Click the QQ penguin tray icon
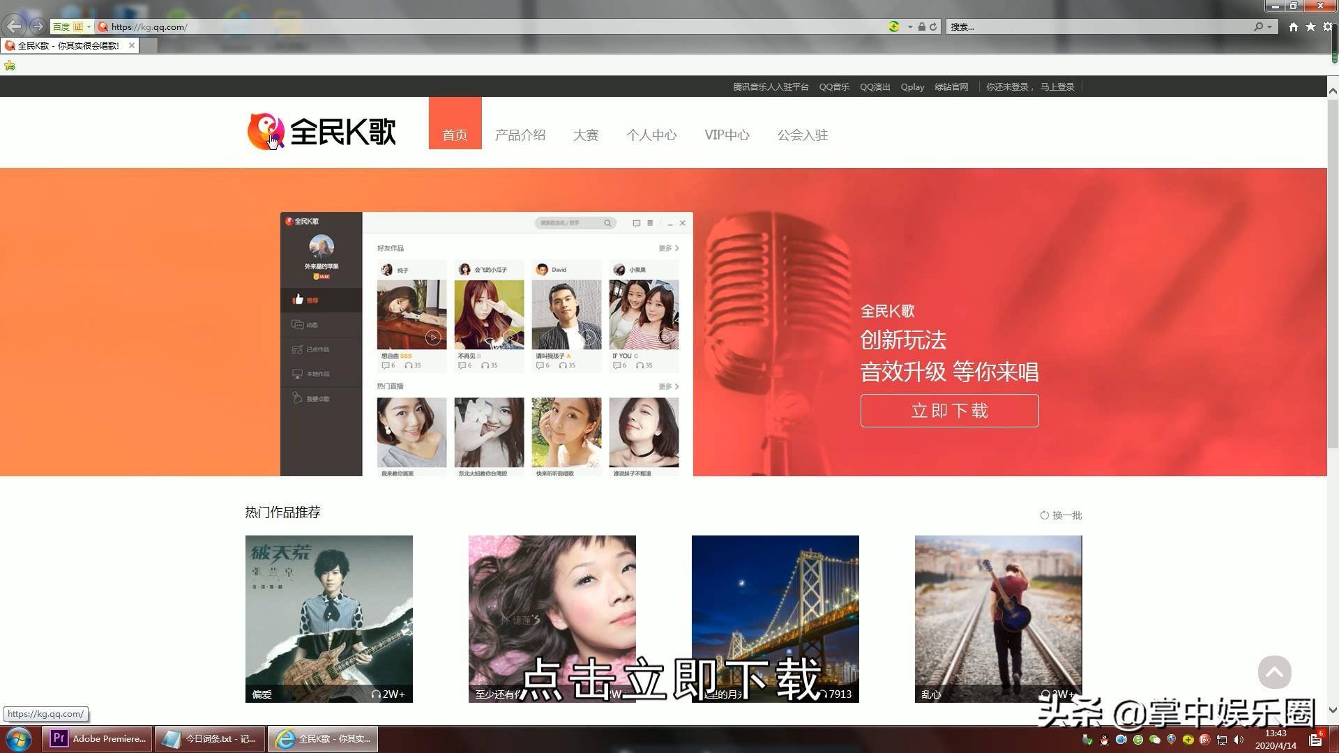 (1104, 740)
